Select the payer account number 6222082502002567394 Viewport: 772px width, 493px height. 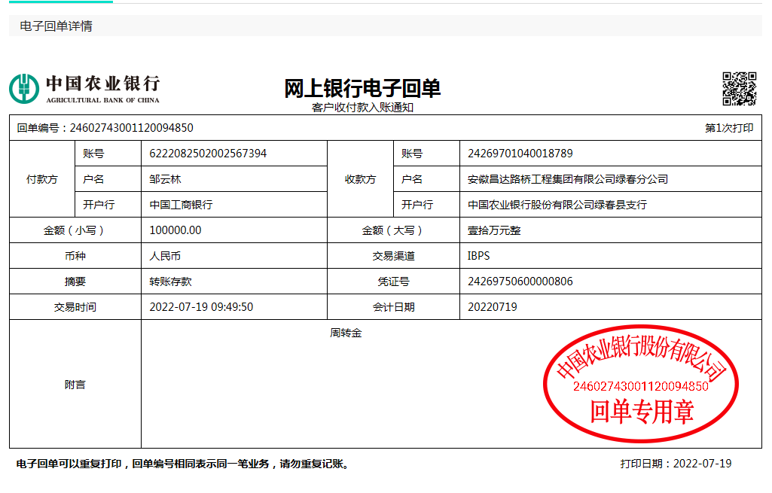pyautogui.click(x=208, y=154)
